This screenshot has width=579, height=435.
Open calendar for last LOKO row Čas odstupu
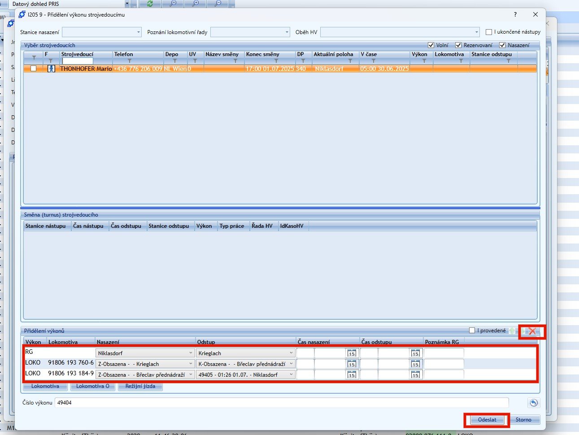415,375
